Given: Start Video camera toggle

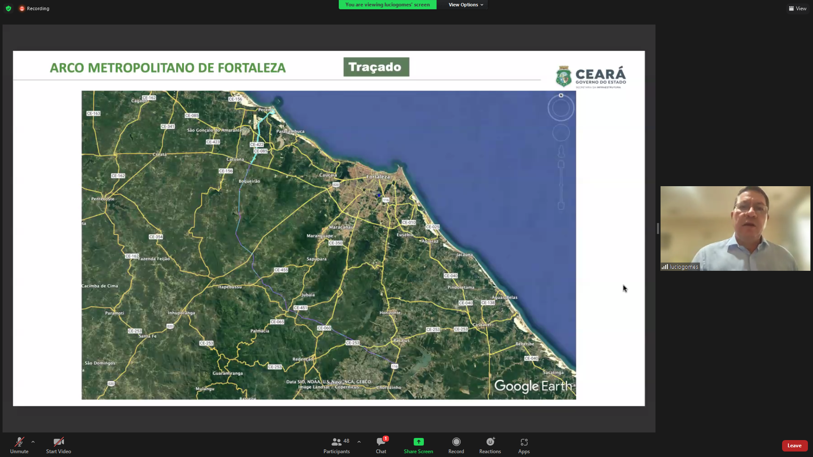Looking at the screenshot, I should 58,445.
